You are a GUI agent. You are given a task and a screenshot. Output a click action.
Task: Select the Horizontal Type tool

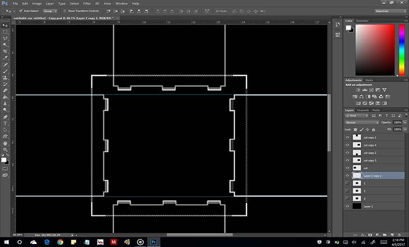[x=5, y=123]
